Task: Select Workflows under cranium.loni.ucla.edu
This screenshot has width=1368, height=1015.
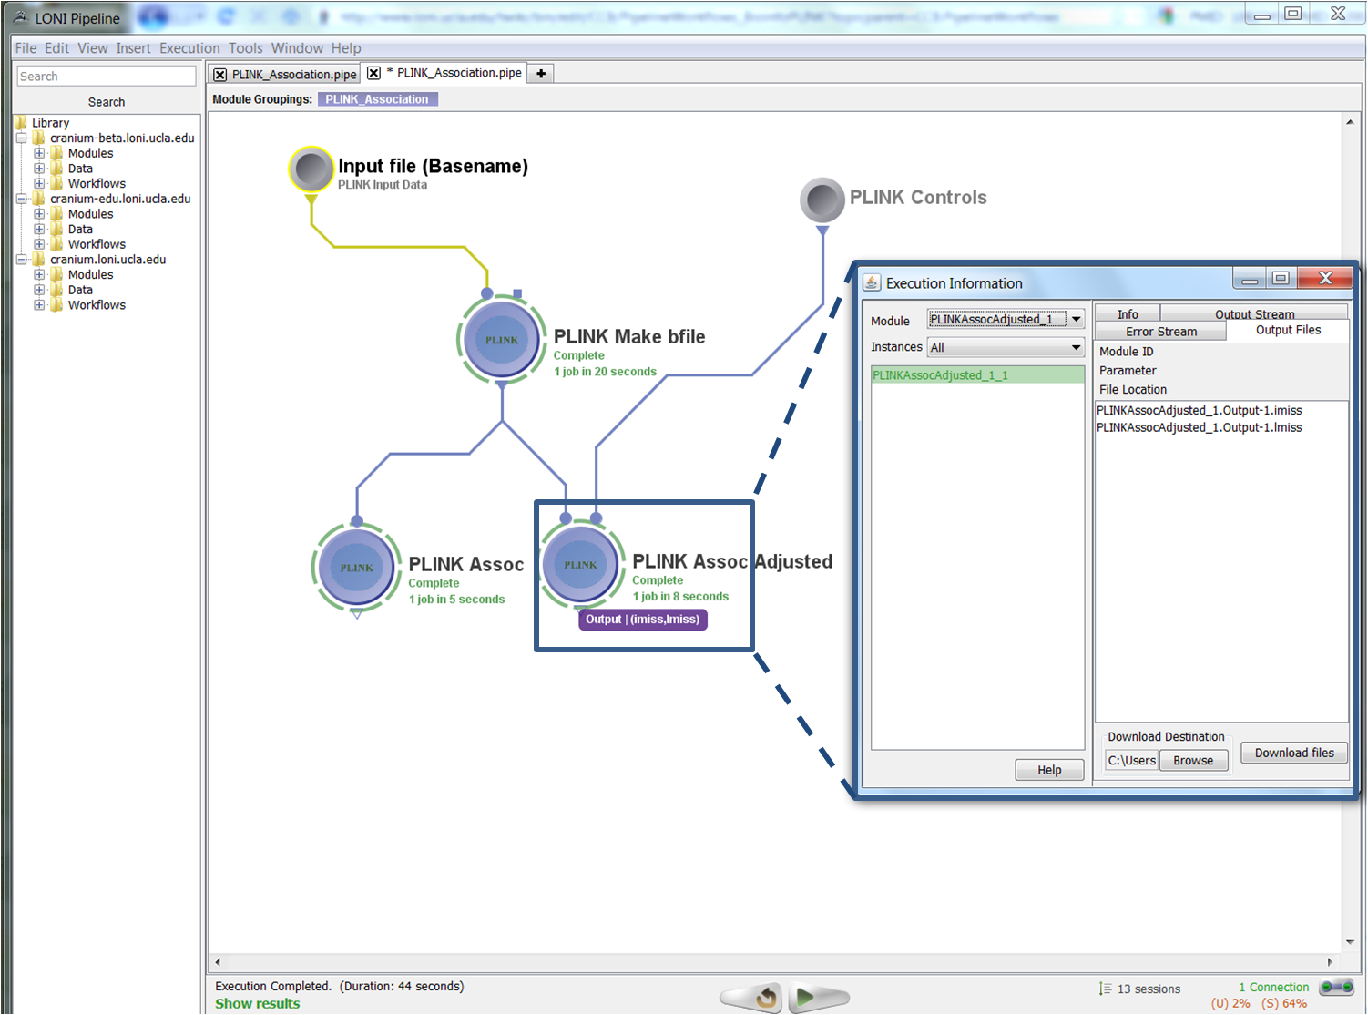Action: (97, 305)
